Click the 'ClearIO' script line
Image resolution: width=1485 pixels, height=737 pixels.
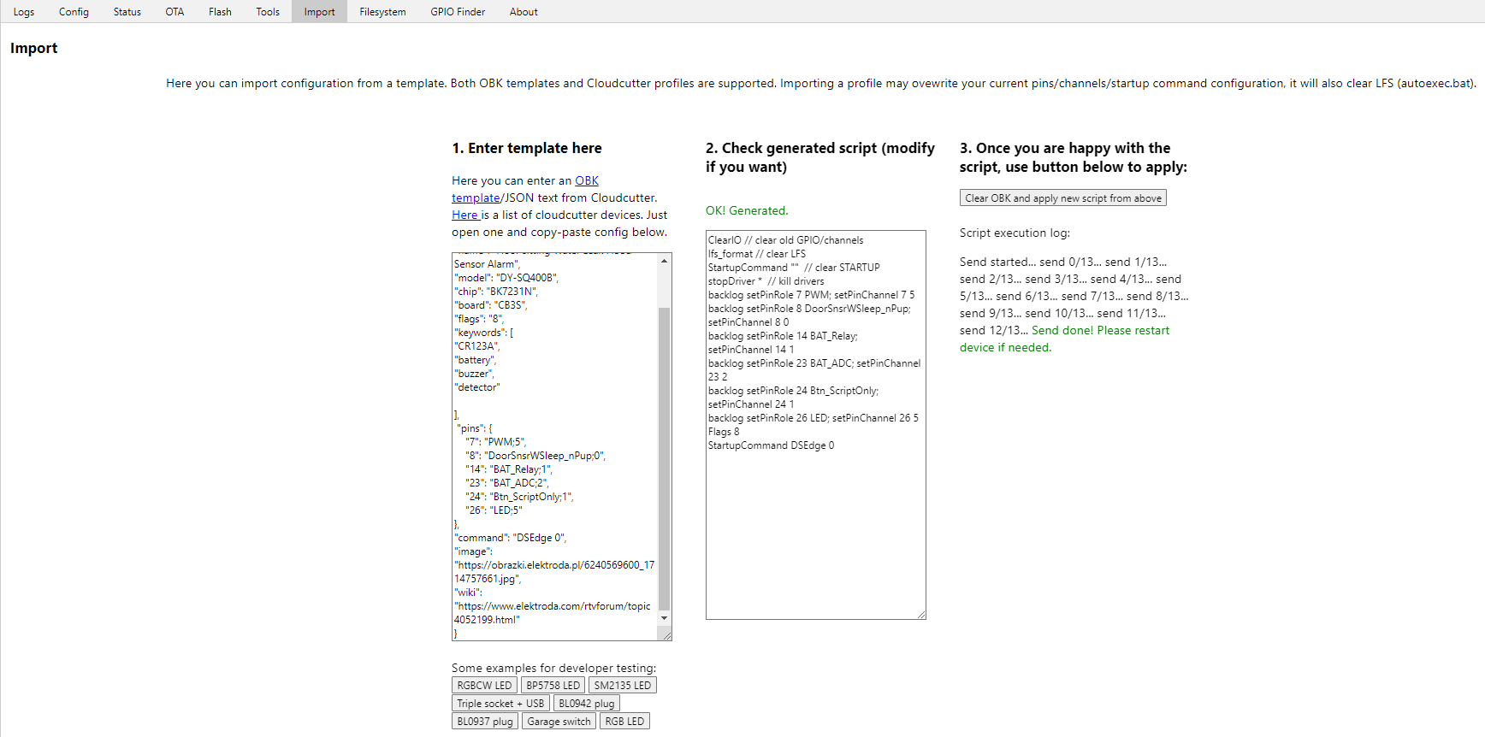pyautogui.click(x=785, y=240)
